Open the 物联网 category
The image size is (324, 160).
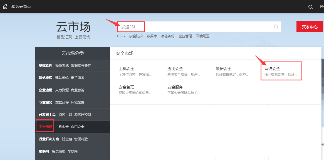[x=44, y=151]
